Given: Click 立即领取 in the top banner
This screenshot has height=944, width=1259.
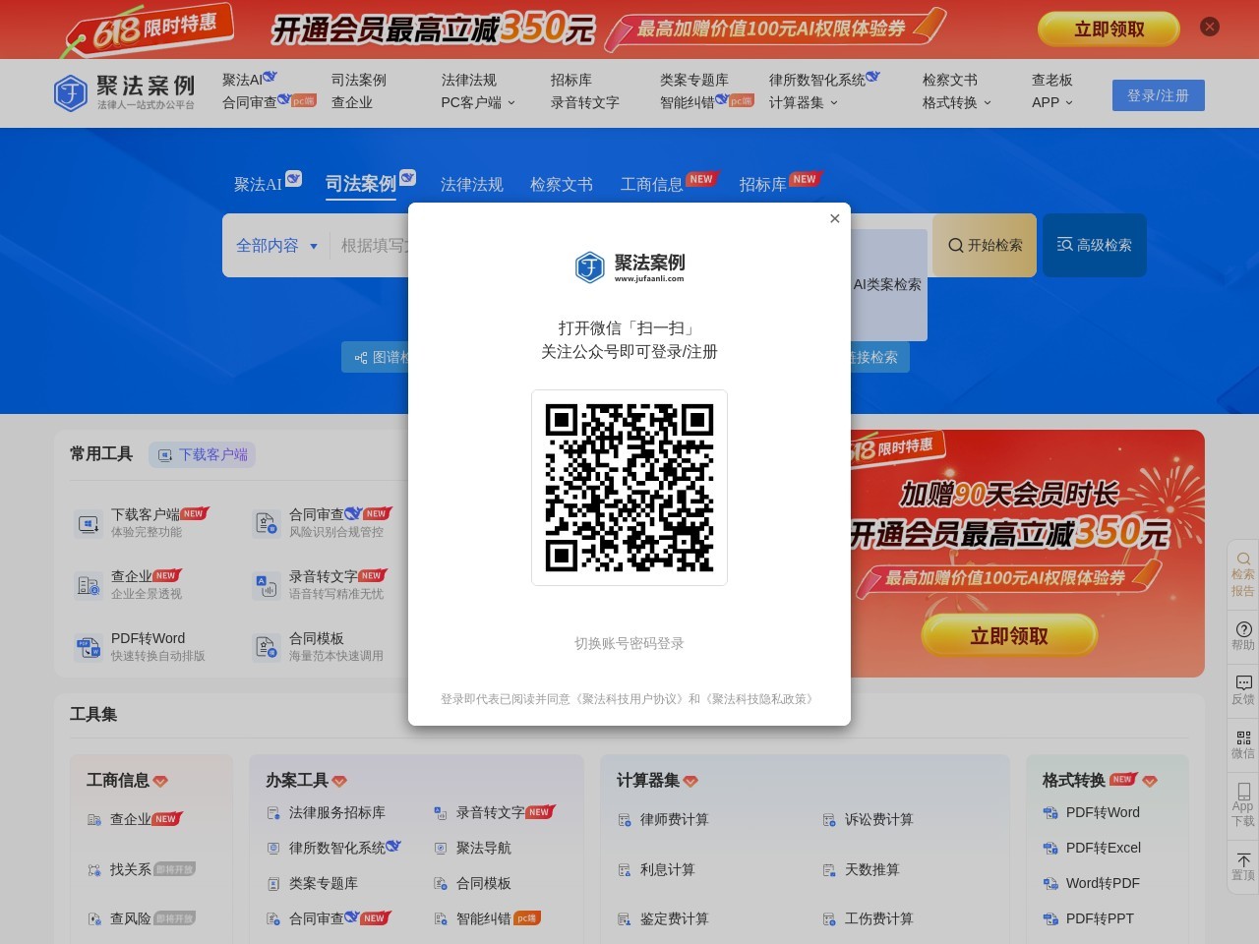Looking at the screenshot, I should [1109, 29].
